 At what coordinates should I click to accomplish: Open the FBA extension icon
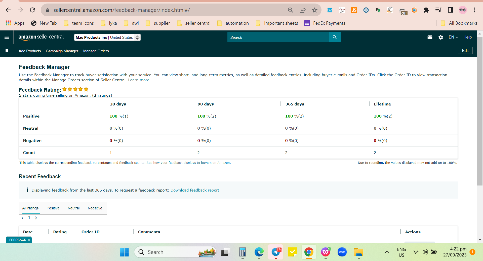click(x=330, y=10)
